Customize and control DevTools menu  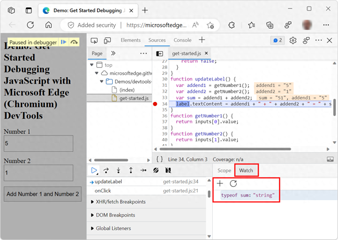[x=319, y=40]
